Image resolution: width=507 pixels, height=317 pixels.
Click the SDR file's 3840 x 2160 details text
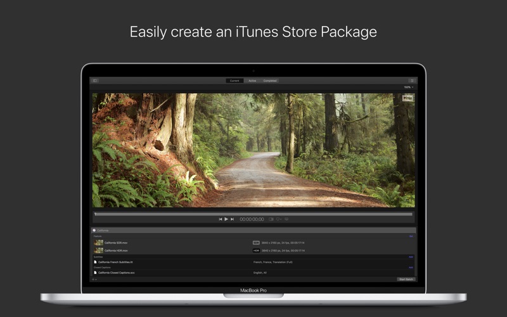pyautogui.click(x=283, y=243)
